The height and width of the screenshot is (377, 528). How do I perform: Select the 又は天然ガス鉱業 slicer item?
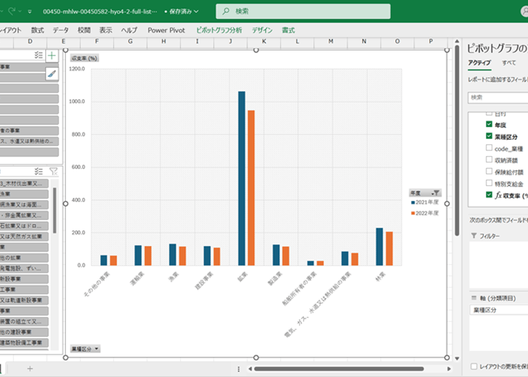tap(24, 236)
